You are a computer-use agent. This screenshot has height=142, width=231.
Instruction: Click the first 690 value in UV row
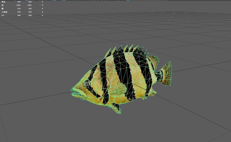point(19,16)
